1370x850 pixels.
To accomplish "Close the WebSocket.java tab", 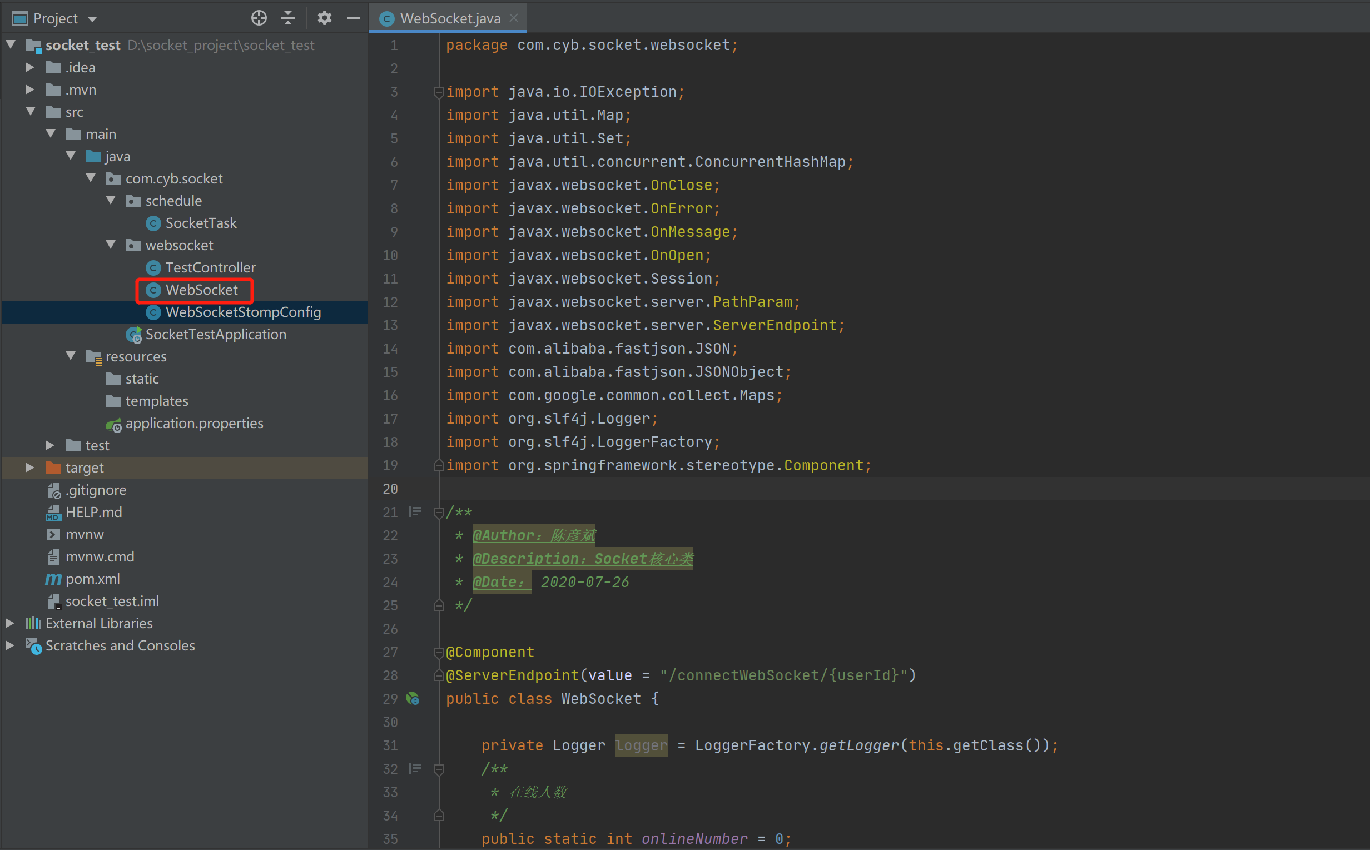I will coord(514,18).
